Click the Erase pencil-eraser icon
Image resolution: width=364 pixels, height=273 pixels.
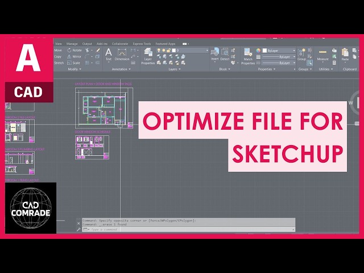pos(98,50)
